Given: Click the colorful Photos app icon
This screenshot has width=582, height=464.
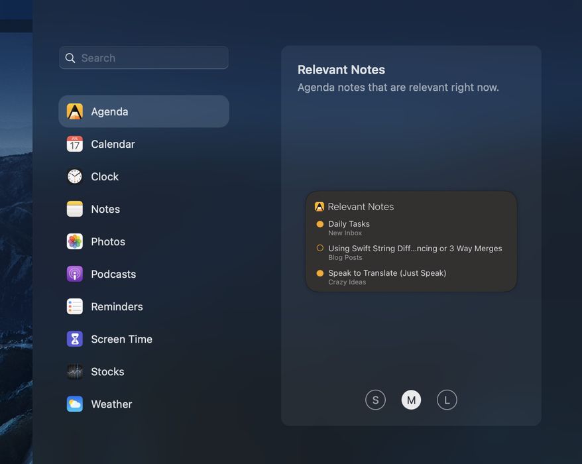Looking at the screenshot, I should pos(75,242).
